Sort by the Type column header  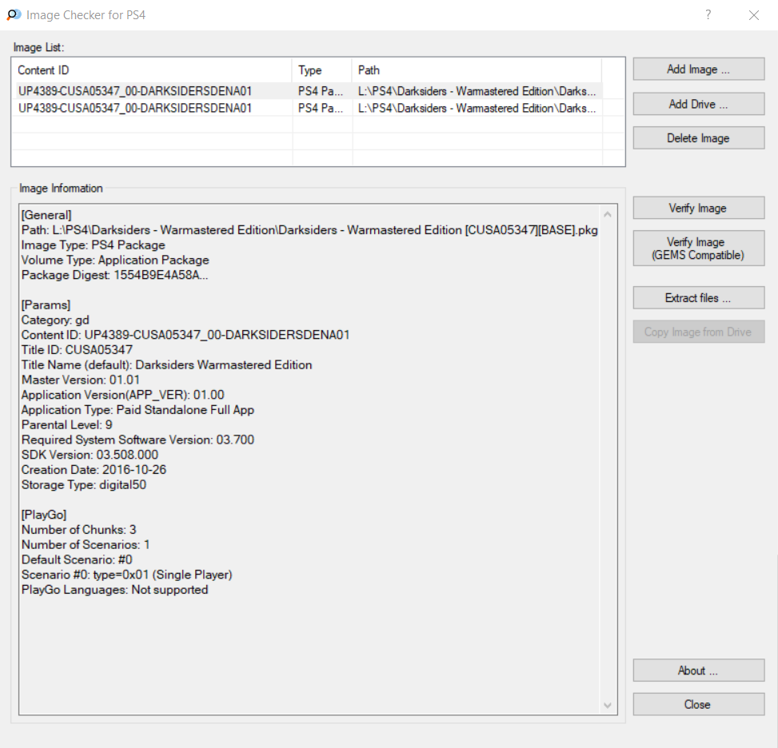click(x=322, y=70)
